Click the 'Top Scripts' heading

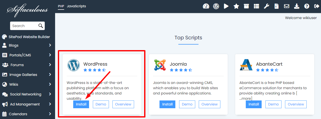pyautogui.click(x=188, y=38)
